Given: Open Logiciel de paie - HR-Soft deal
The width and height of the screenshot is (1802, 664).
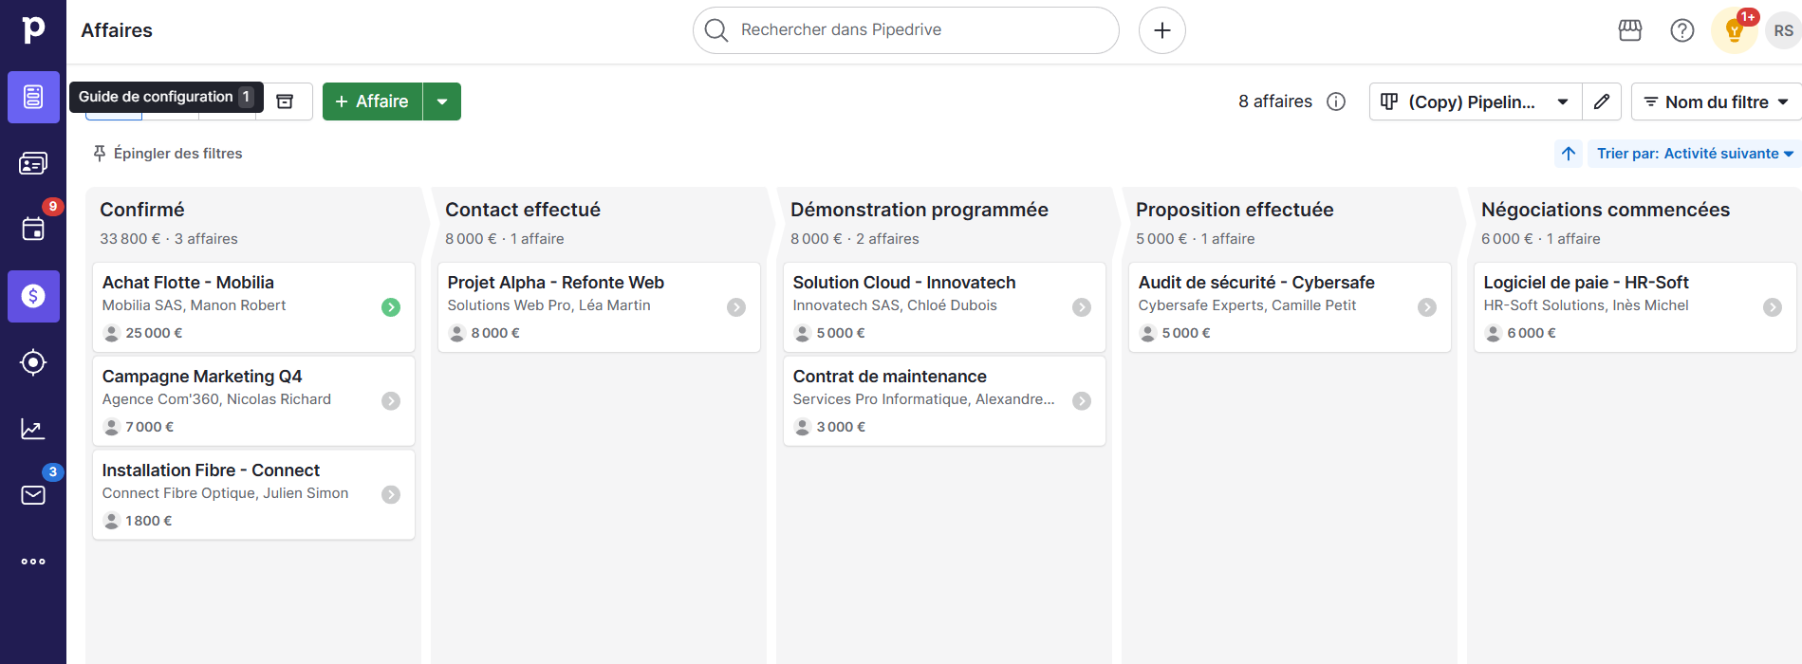Looking at the screenshot, I should [x=1587, y=283].
